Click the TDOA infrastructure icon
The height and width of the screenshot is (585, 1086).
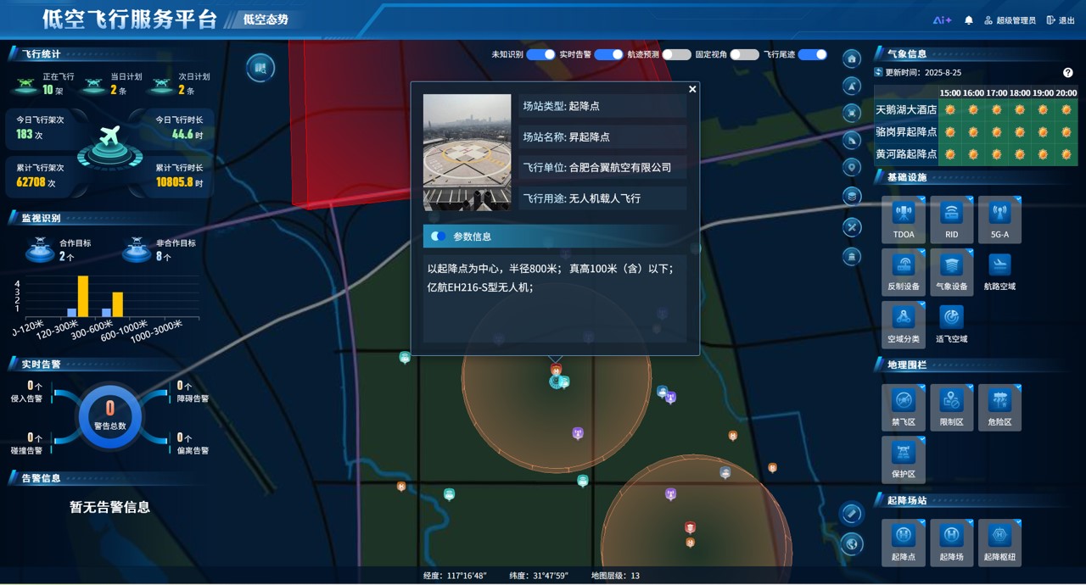tap(904, 213)
